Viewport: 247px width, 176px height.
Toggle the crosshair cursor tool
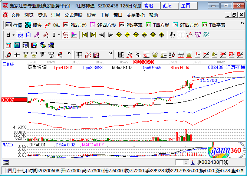181,35
